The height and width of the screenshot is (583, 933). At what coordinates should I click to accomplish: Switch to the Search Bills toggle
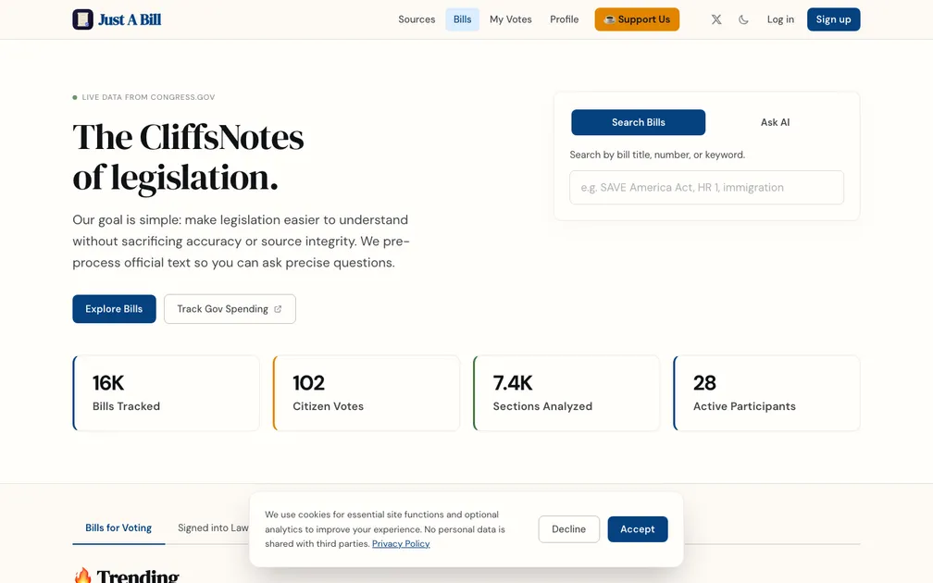point(638,122)
